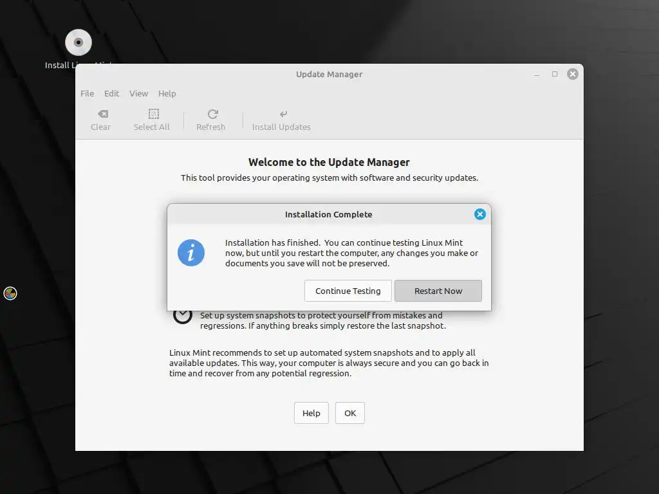Click the 'Welcome to the Update Manager' heading
Image resolution: width=659 pixels, height=494 pixels.
coord(329,162)
